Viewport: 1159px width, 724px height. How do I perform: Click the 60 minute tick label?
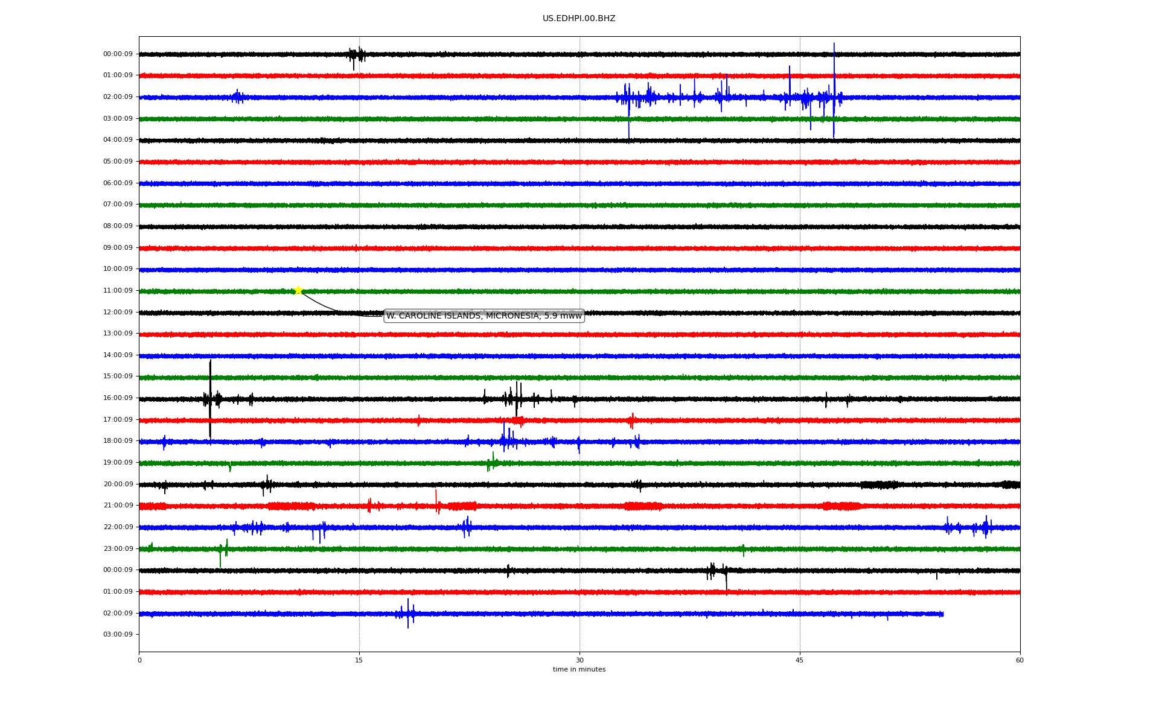pos(1020,660)
